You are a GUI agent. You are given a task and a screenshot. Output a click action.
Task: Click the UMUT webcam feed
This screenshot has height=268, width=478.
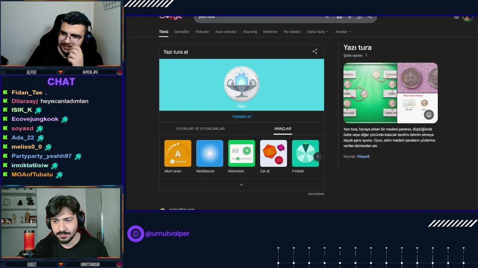coord(60,223)
